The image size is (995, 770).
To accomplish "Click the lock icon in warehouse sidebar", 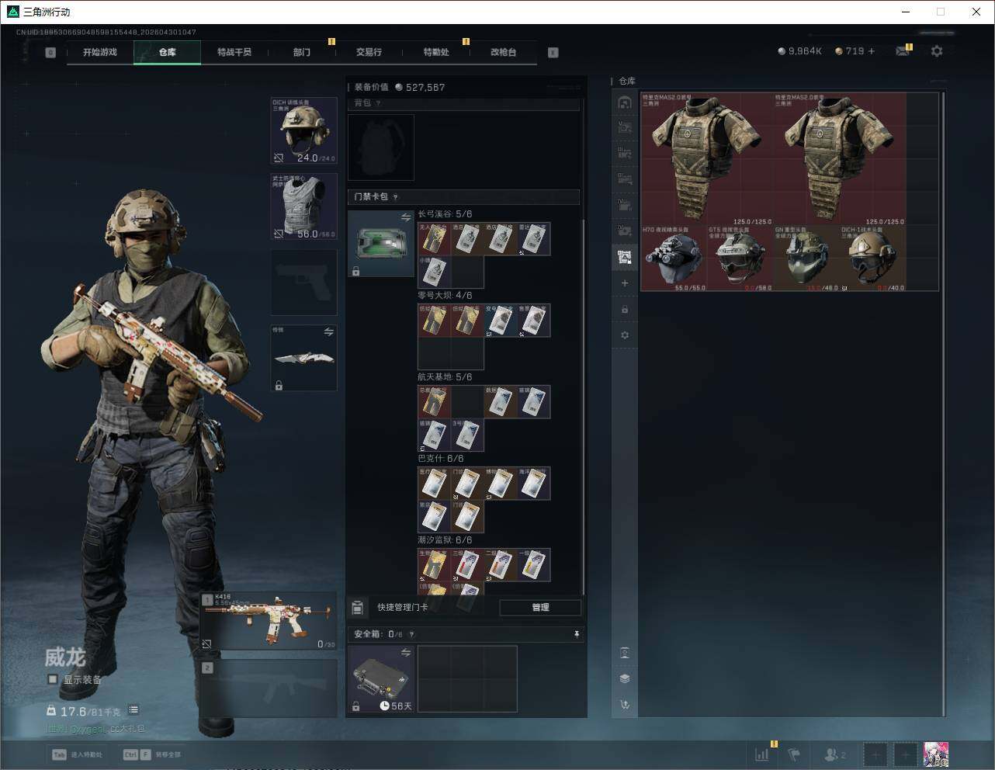I will (x=625, y=309).
